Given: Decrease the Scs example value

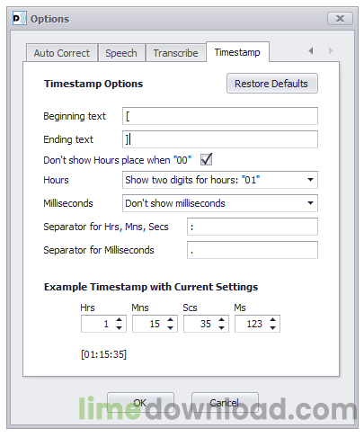Looking at the screenshot, I should pyautogui.click(x=221, y=328).
